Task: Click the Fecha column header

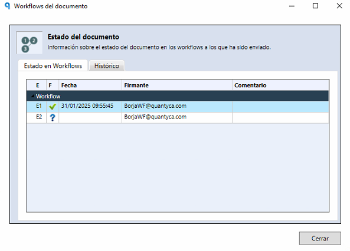Action: [90, 85]
